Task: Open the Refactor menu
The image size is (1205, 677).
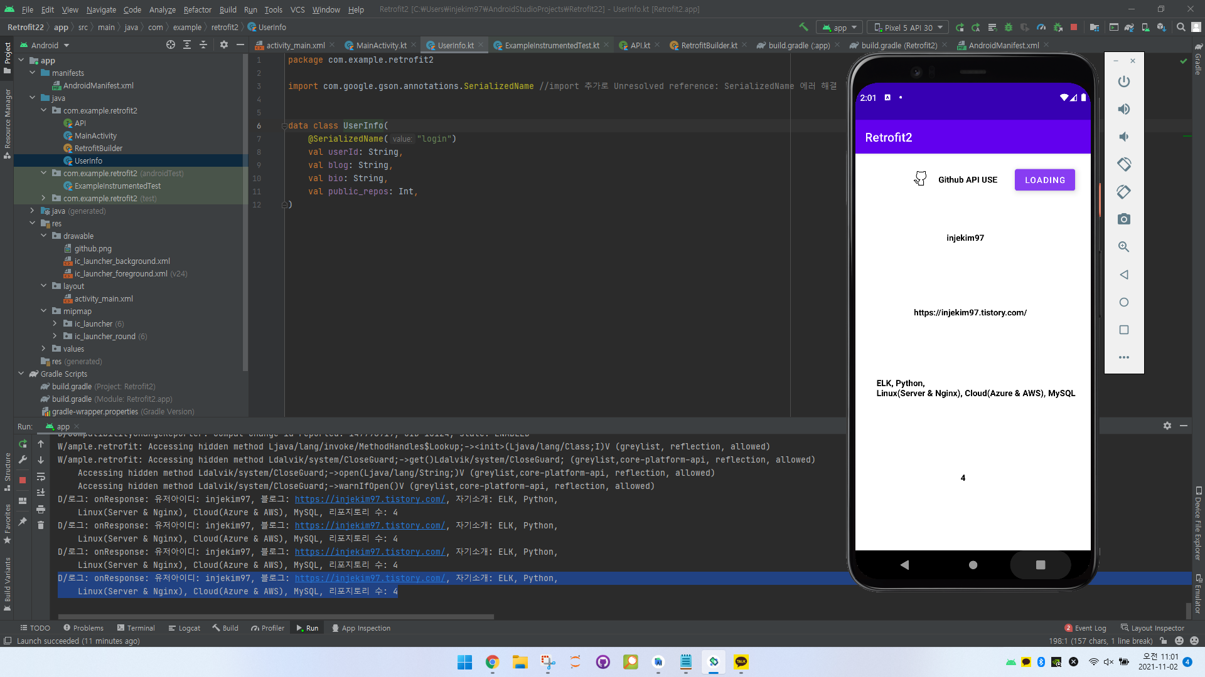Action: click(197, 9)
